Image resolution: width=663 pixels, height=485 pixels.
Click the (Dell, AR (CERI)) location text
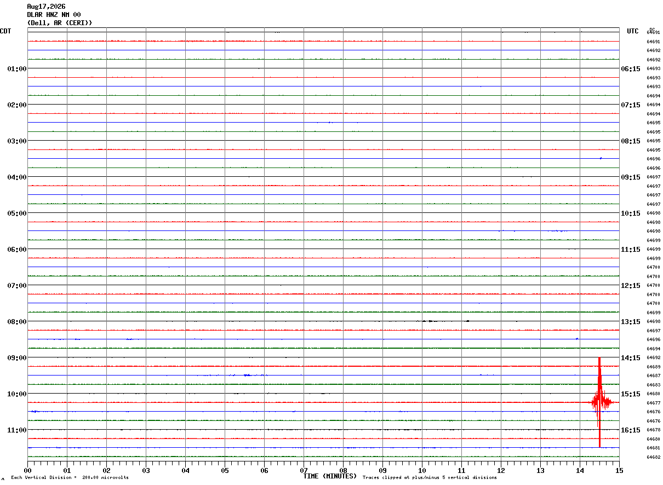60,23
